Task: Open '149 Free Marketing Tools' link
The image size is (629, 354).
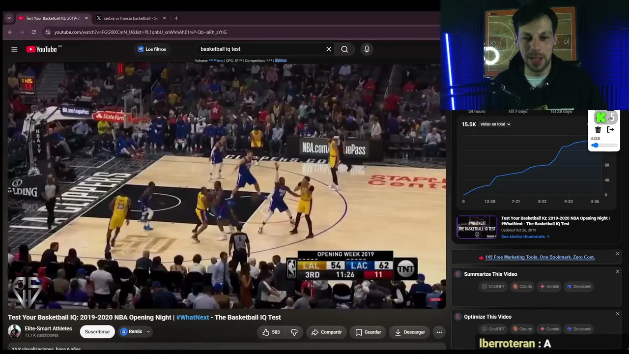Action: coord(540,257)
